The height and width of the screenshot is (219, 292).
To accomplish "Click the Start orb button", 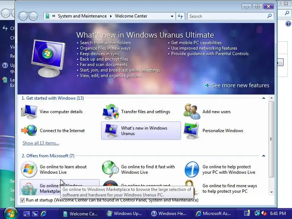I will coord(11,213).
